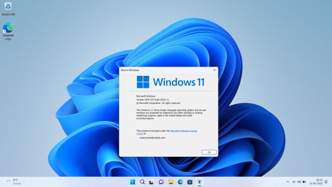
Task: Open taskbar Search magnifier
Action: point(142,182)
